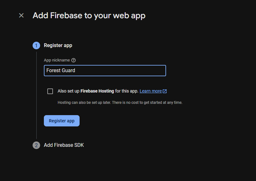This screenshot has width=256, height=181.
Task: Close the Add Firebase dialog
Action: [x=21, y=15]
